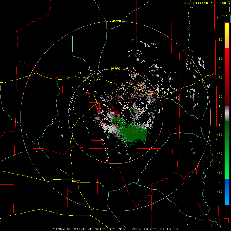Viewport: 231px width, 231px height.
Task: Click the 40 value on velocity scale
Action: point(220,77)
